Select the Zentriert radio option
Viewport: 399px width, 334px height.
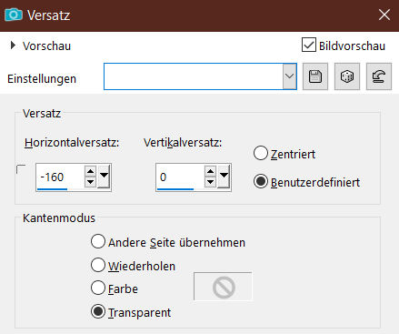[x=261, y=153]
